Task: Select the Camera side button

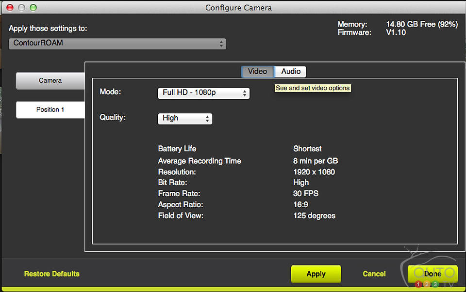Action: coord(50,81)
